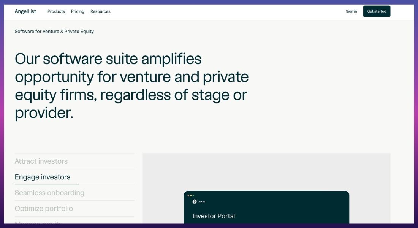Image resolution: width=418 pixels, height=228 pixels.
Task: Click the Software for Venture & Private Equity label
Action: [x=54, y=32]
